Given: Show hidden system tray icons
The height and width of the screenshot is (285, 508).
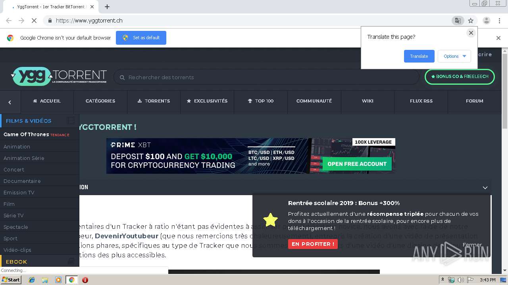Looking at the screenshot, I should [x=443, y=280].
